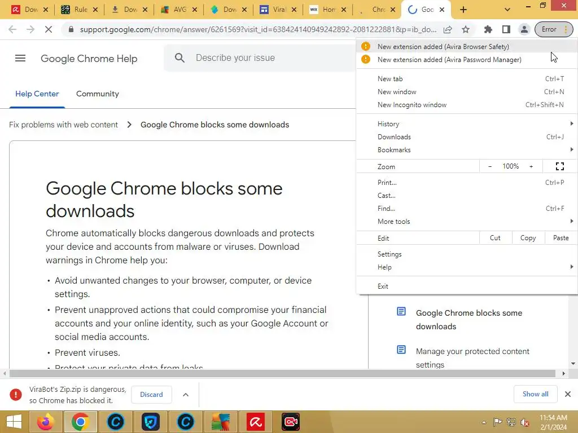Viewport: 578px width, 433px height.
Task: Open Avira Browser Safety extension notification
Action: click(x=467, y=46)
